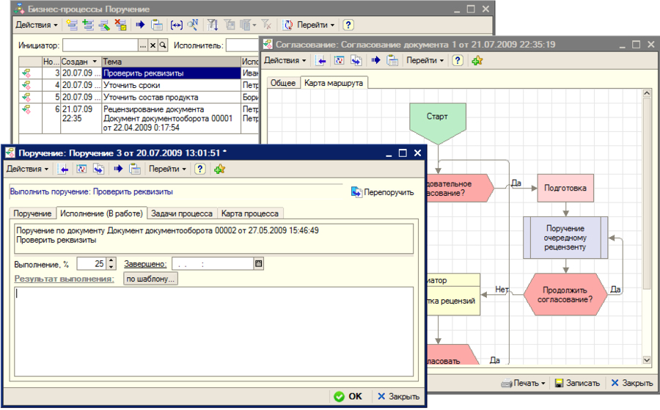
Task: Open Перейти dropdown in Согласование window
Action: click(x=425, y=61)
